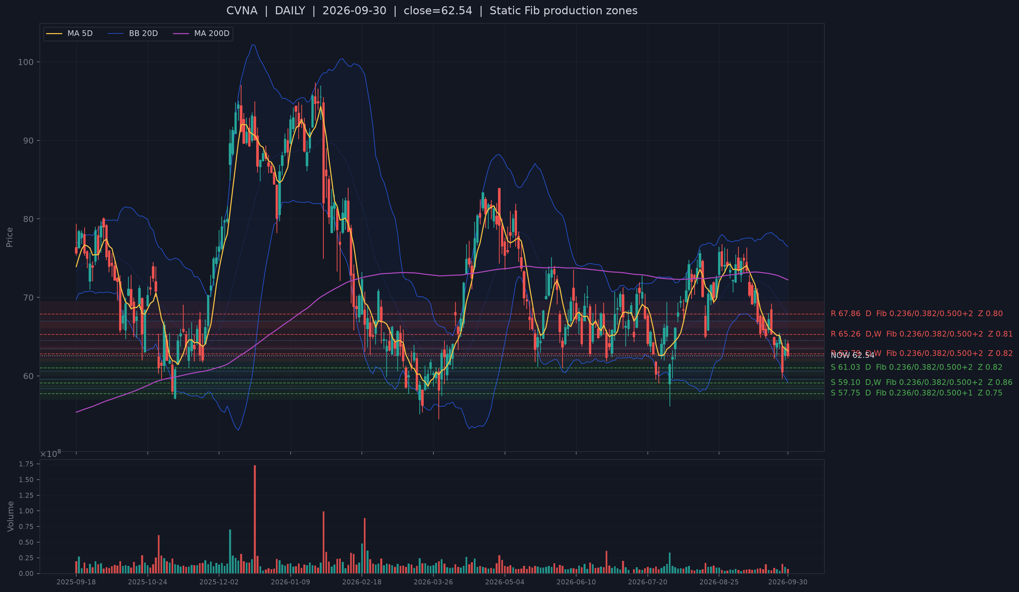The image size is (1019, 592).
Task: Click the 80 price axis tick
Action: pyautogui.click(x=28, y=219)
